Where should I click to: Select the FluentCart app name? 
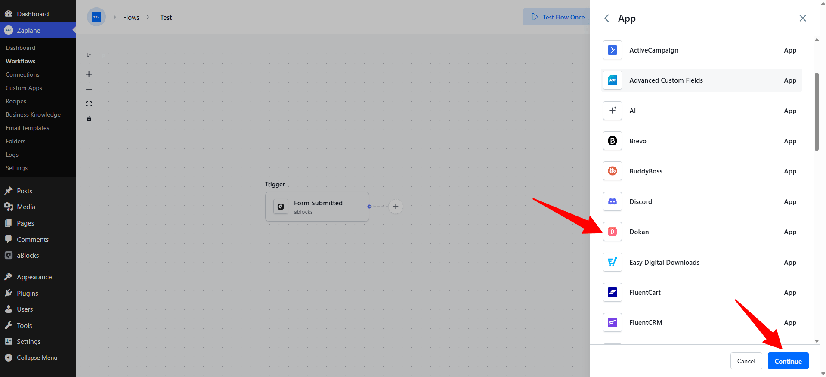(645, 292)
